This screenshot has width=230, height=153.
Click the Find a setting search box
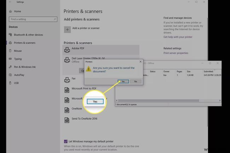[x=33, y=19]
